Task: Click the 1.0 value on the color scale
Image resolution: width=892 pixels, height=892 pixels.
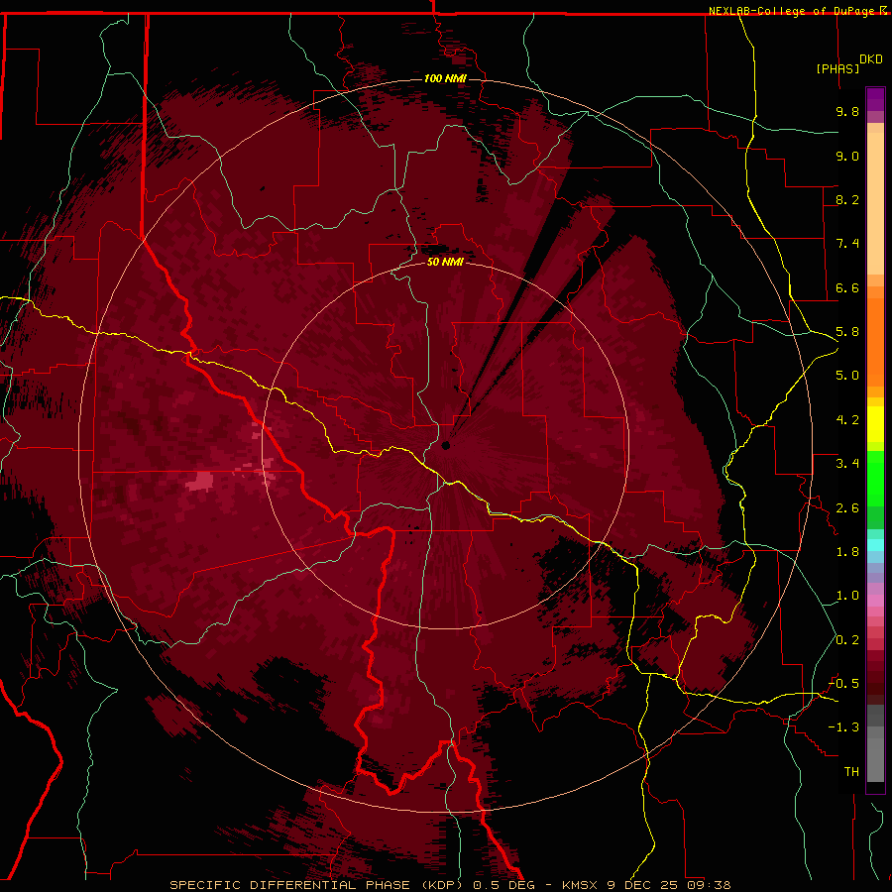Action: tap(847, 596)
